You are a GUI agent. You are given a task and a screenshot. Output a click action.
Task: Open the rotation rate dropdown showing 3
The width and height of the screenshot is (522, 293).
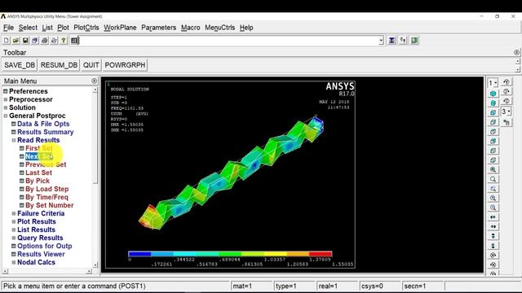pos(507,112)
